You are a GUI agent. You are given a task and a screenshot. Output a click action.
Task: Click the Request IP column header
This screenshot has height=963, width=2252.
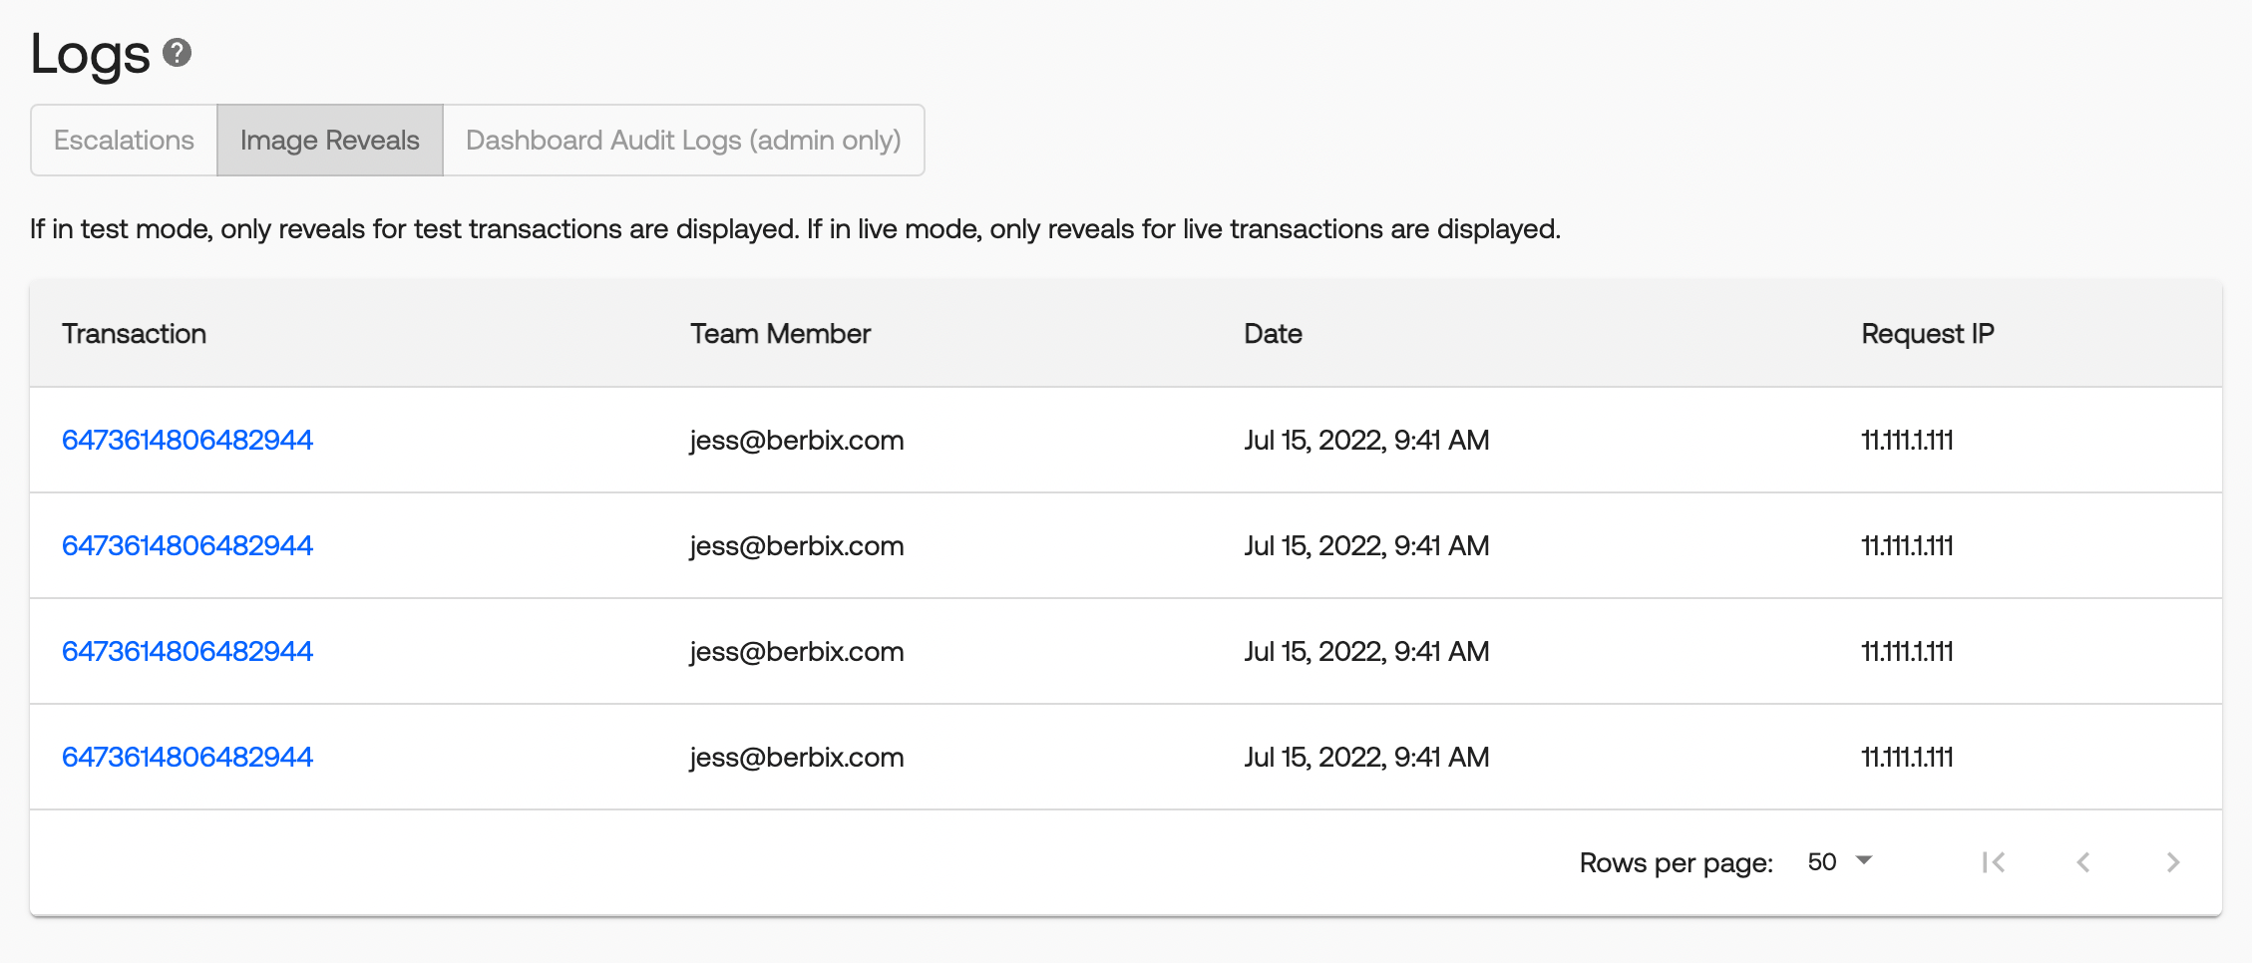[x=1927, y=334]
